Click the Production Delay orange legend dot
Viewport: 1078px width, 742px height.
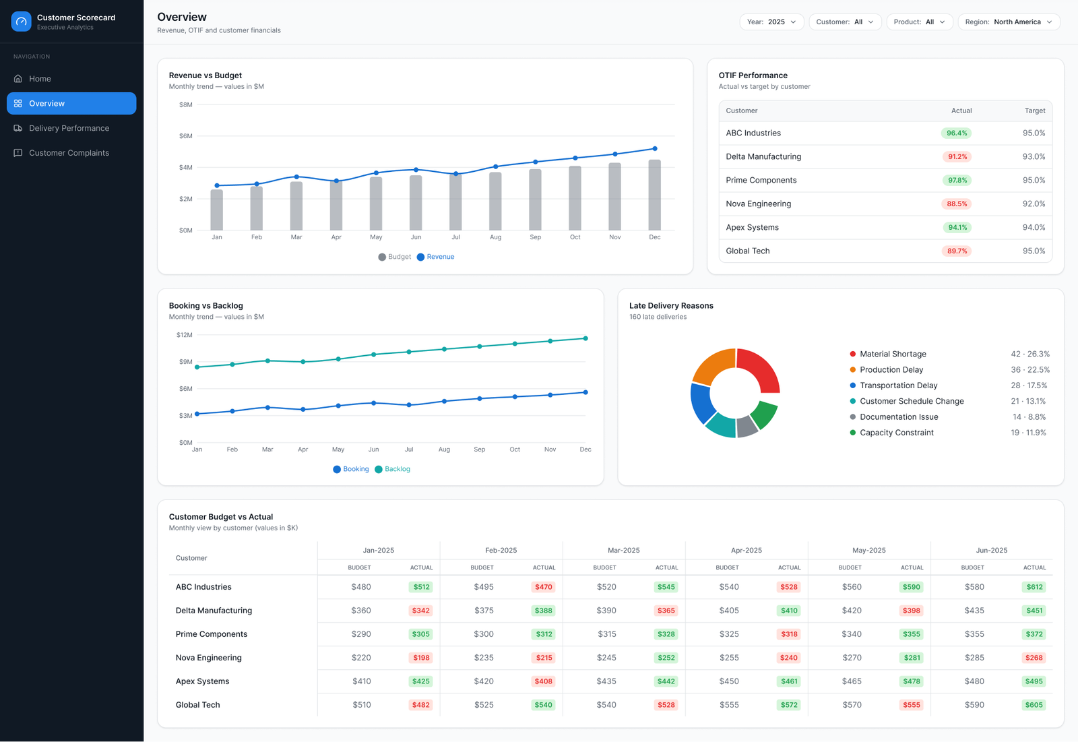click(853, 369)
